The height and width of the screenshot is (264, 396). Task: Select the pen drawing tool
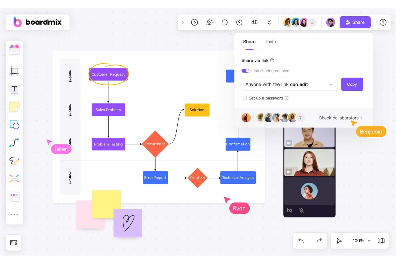(14, 160)
